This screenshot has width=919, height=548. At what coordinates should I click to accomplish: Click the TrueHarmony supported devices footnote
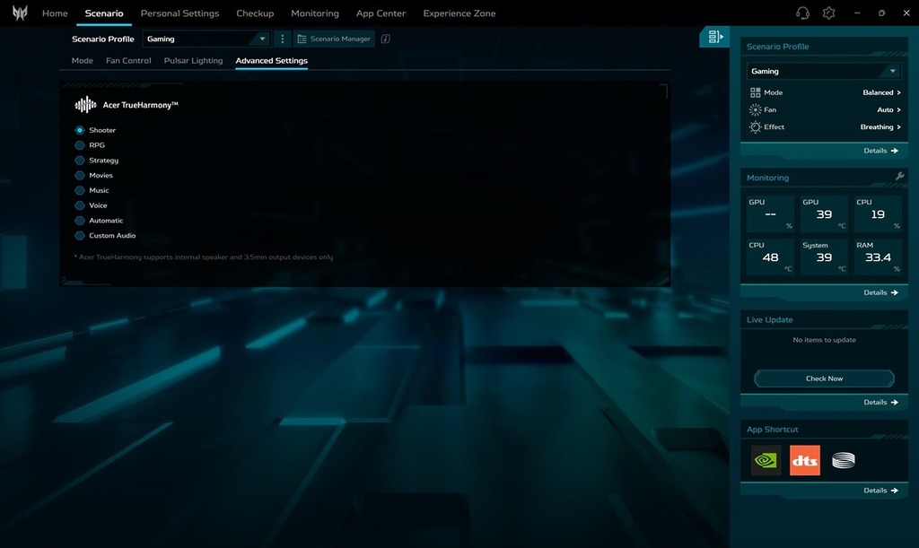coord(204,257)
